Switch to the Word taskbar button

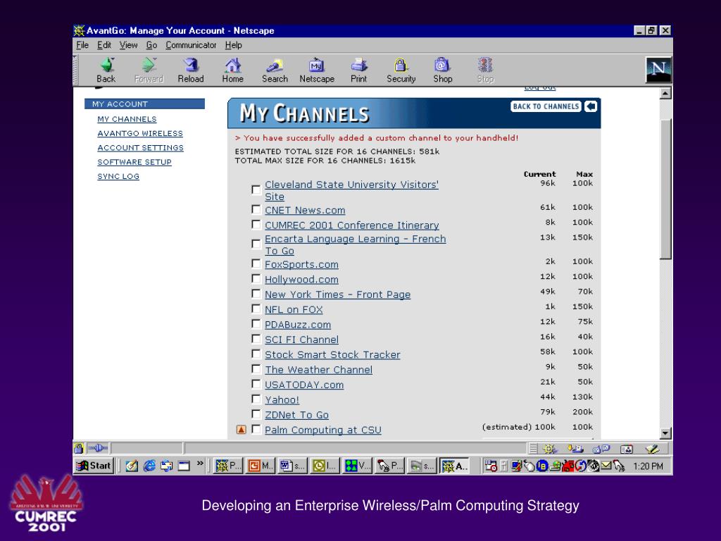point(293,466)
